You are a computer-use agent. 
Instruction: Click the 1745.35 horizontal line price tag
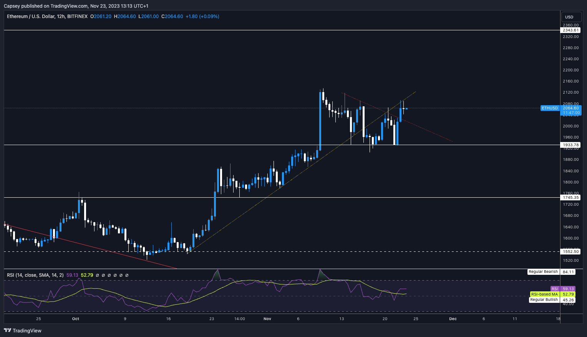(x=570, y=198)
